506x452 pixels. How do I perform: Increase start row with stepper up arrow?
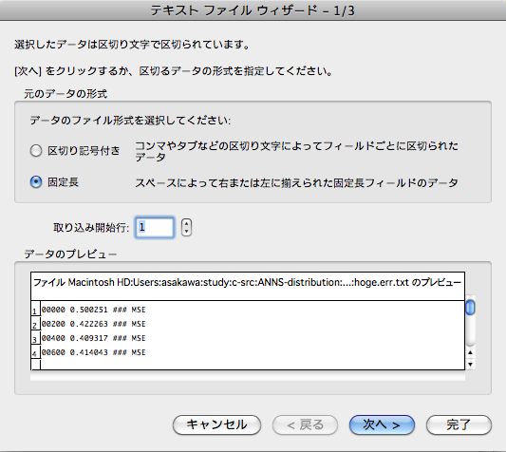click(186, 223)
